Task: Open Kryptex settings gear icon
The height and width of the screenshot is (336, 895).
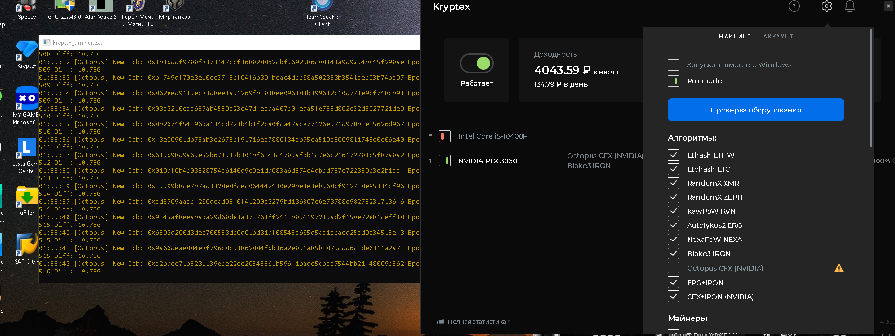Action: tap(827, 6)
